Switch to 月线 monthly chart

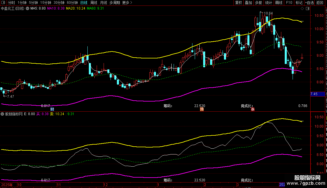[103, 3]
